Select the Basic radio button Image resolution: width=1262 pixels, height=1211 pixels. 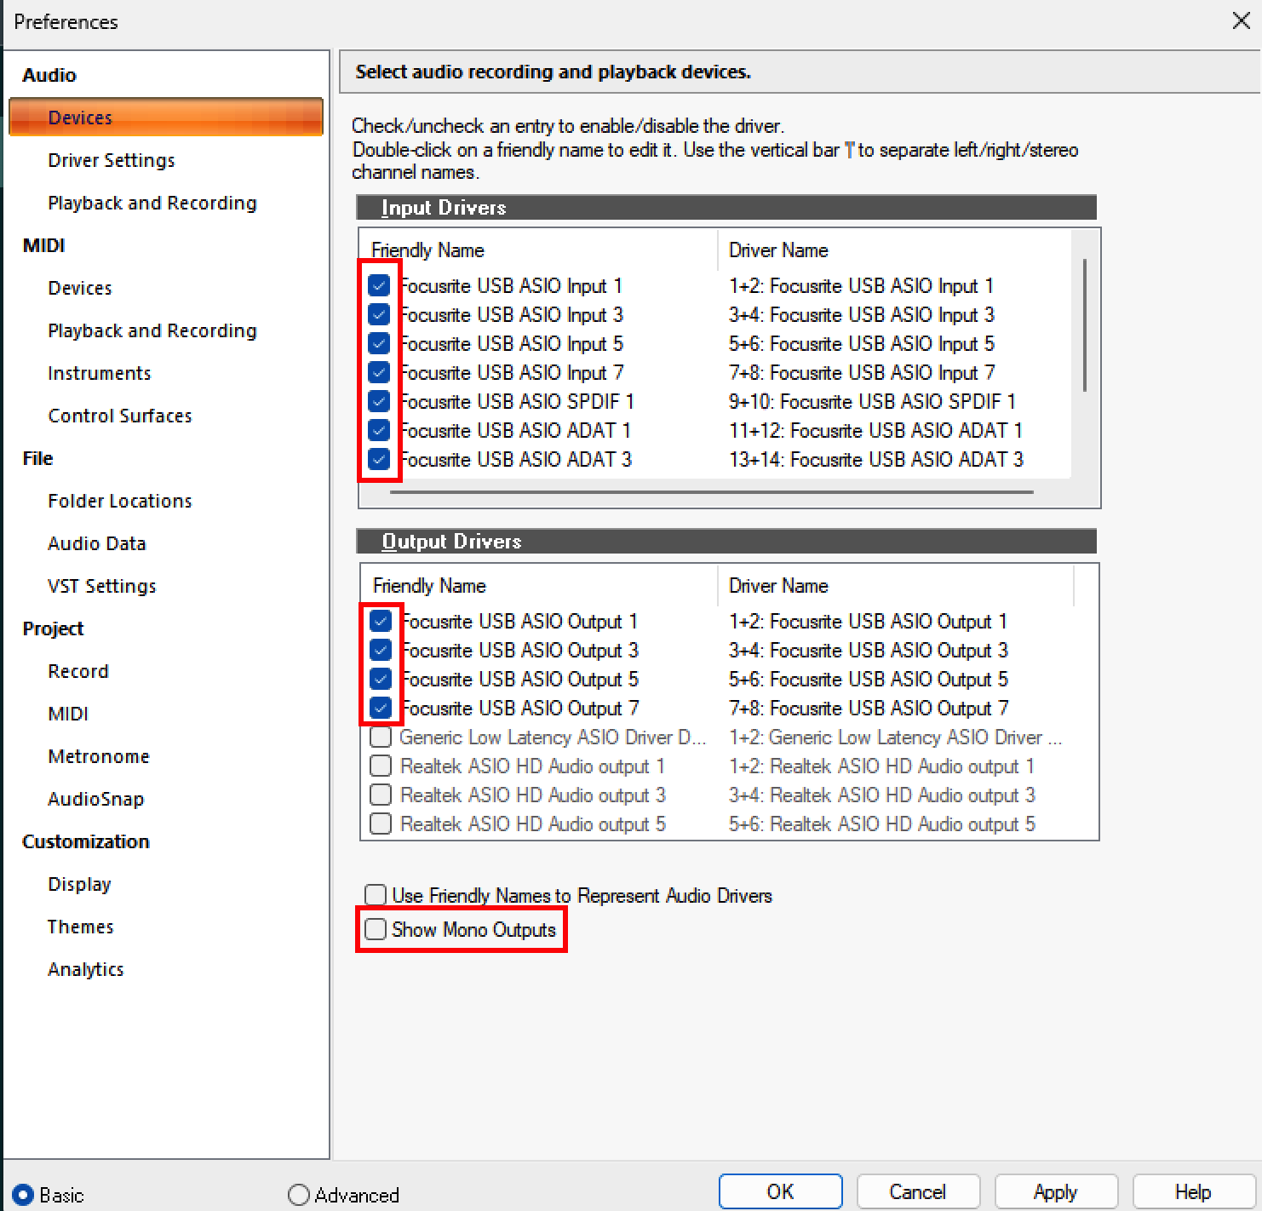[x=24, y=1195]
